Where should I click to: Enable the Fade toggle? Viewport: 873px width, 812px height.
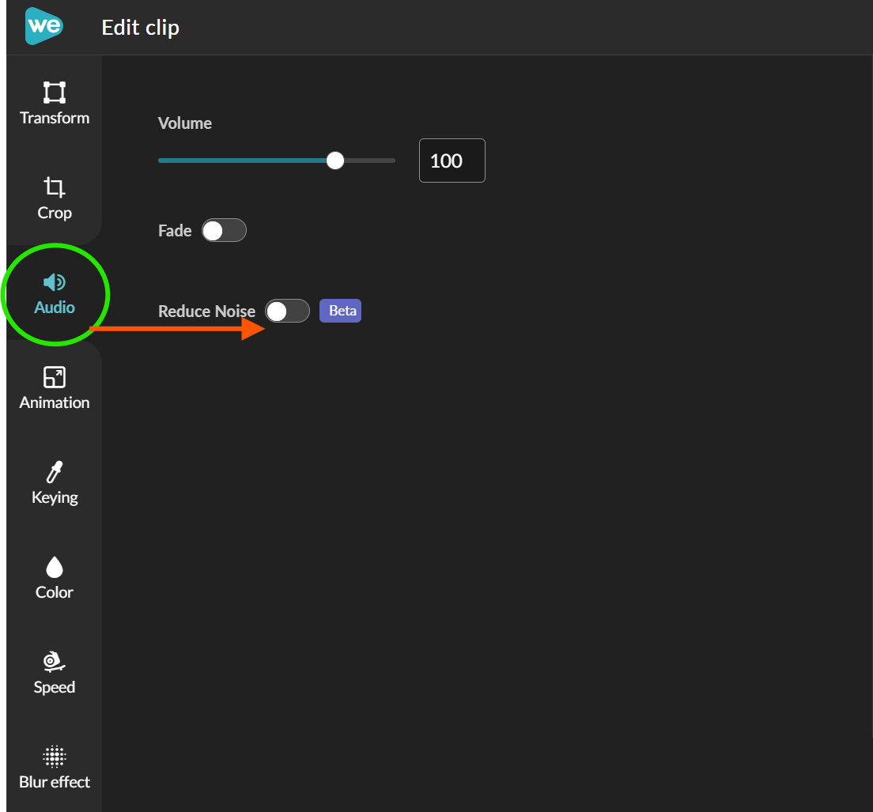(224, 230)
